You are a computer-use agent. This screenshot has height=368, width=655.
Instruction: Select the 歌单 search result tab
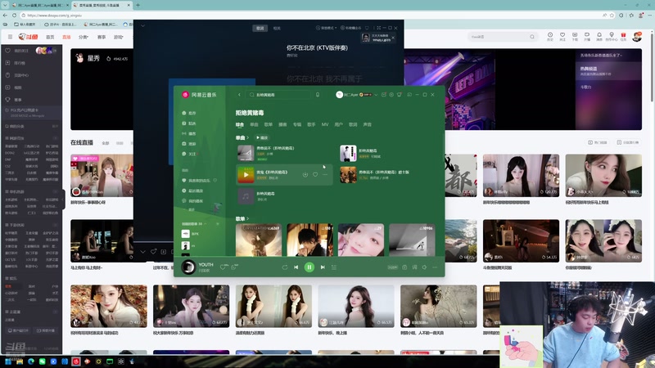[x=269, y=124]
